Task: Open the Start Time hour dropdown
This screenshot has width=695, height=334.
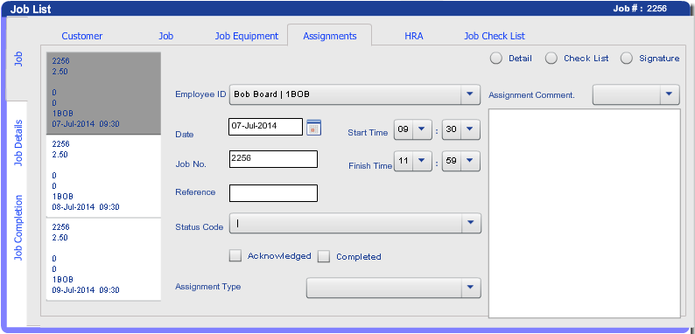Action: (422, 129)
